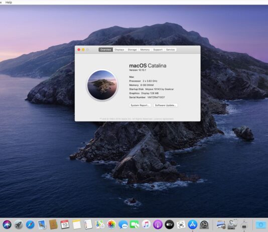Open purple Podcasts icon in dock
268x232 pixels.
tap(158, 224)
